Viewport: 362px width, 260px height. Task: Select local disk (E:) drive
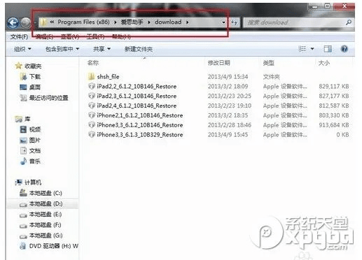[41, 215]
